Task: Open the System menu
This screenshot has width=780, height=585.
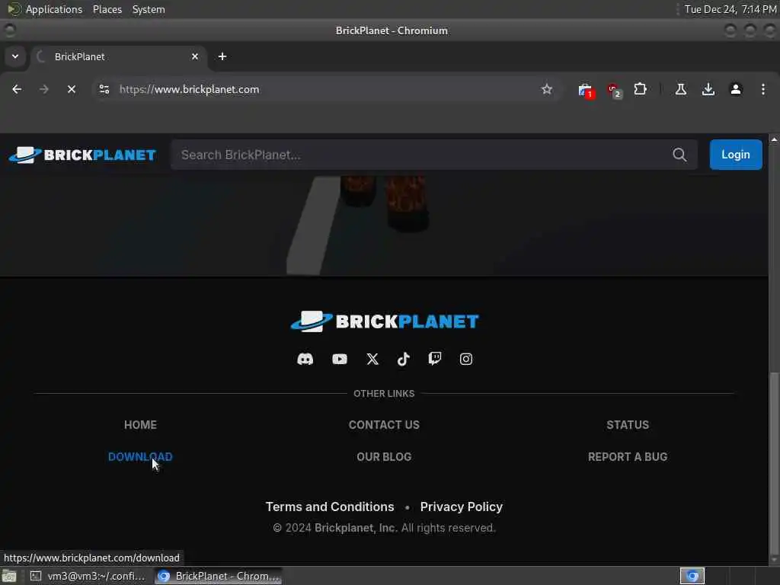Action: coord(149,9)
